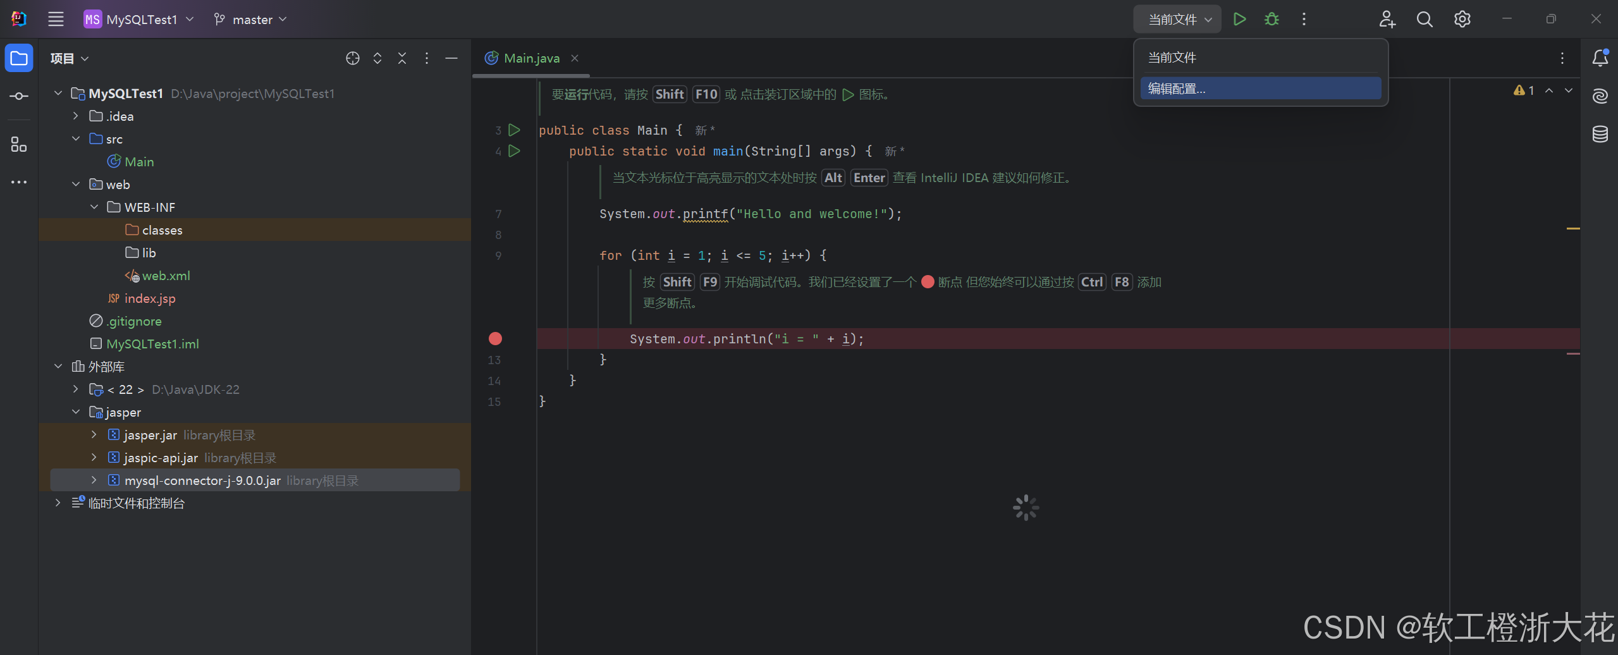Viewport: 1618px width, 655px height.
Task: Open the Project tool window folder icon
Action: click(x=19, y=58)
